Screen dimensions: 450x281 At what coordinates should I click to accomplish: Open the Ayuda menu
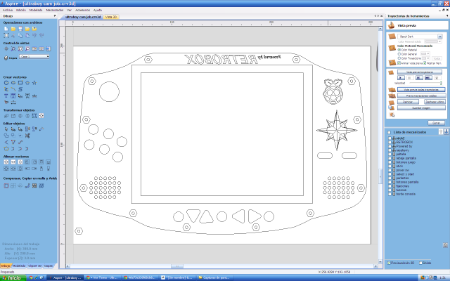pyautogui.click(x=98, y=10)
